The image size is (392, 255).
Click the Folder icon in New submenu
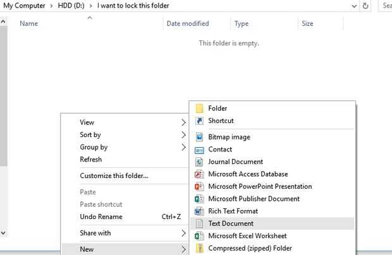pyautogui.click(x=199, y=109)
